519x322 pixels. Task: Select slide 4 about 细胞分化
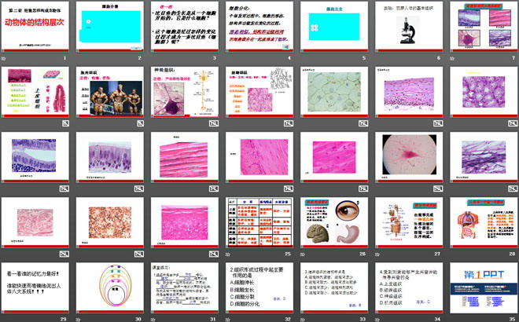(x=259, y=26)
